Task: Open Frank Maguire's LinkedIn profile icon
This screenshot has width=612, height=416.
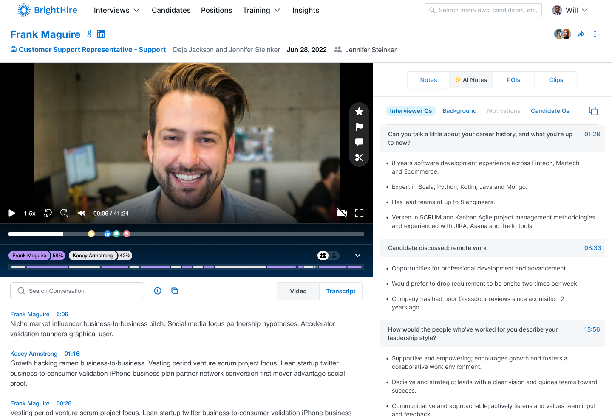Action: point(101,34)
